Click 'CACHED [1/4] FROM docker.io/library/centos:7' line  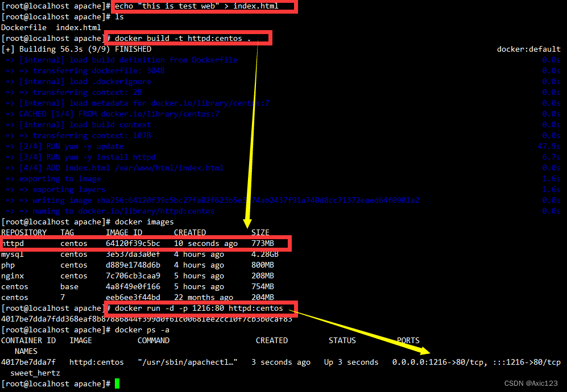coord(119,114)
